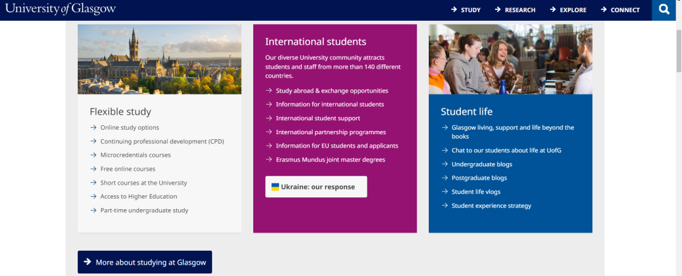Open Continuing professional development (CPD) link

pos(162,142)
